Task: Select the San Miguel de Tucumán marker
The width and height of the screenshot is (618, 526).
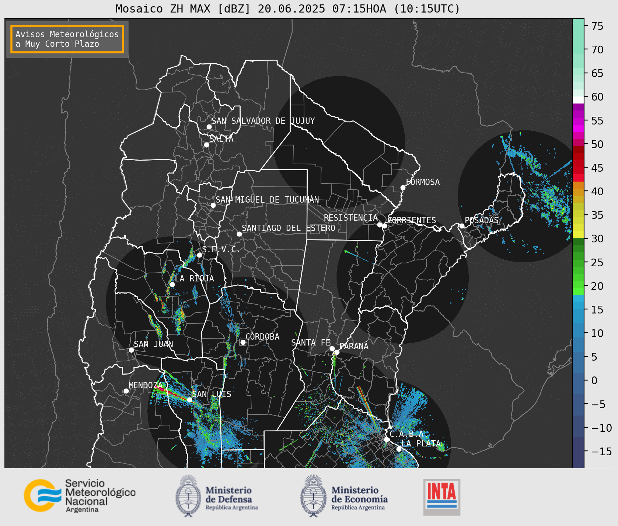Action: (x=213, y=205)
